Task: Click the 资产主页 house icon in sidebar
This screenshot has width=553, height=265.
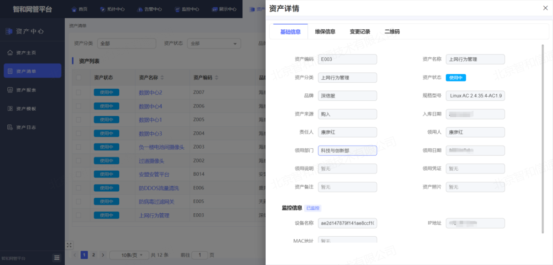Action: tap(10, 53)
